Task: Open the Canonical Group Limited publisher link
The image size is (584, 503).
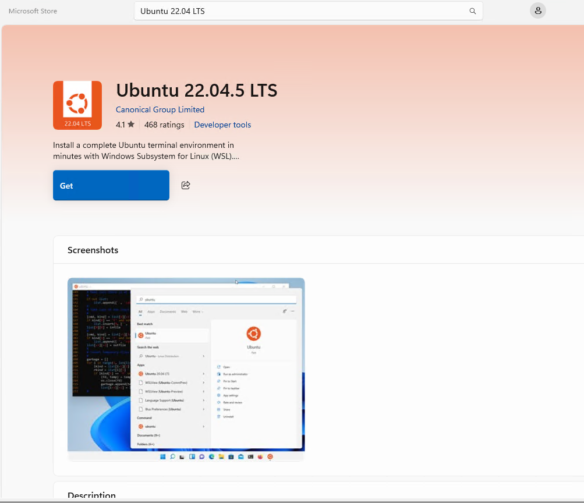Action: point(160,109)
